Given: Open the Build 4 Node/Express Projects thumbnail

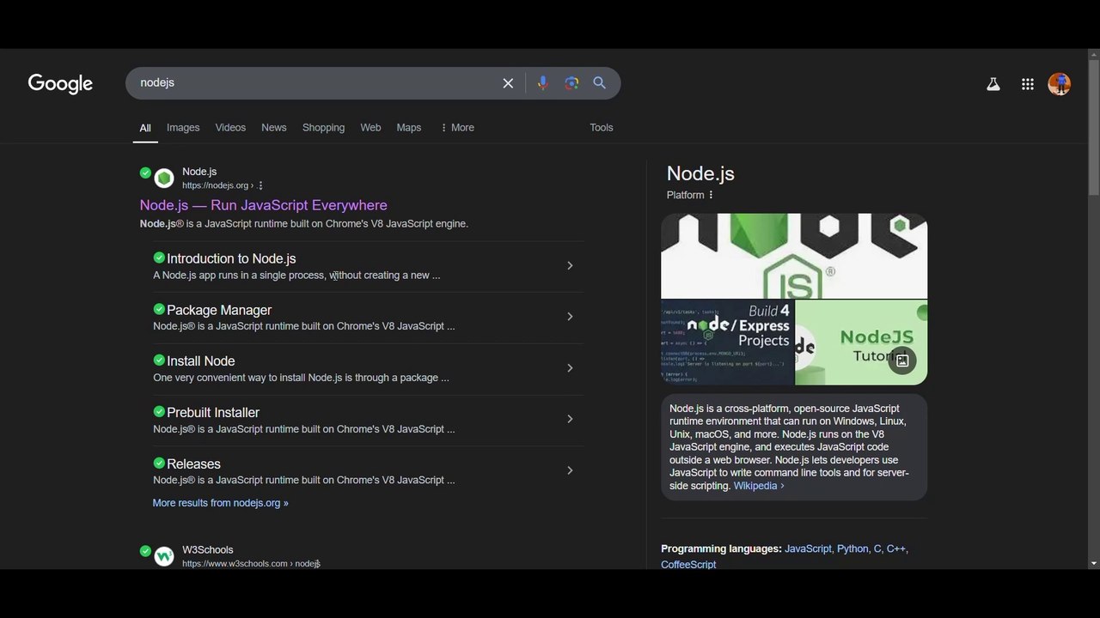Looking at the screenshot, I should pos(728,342).
